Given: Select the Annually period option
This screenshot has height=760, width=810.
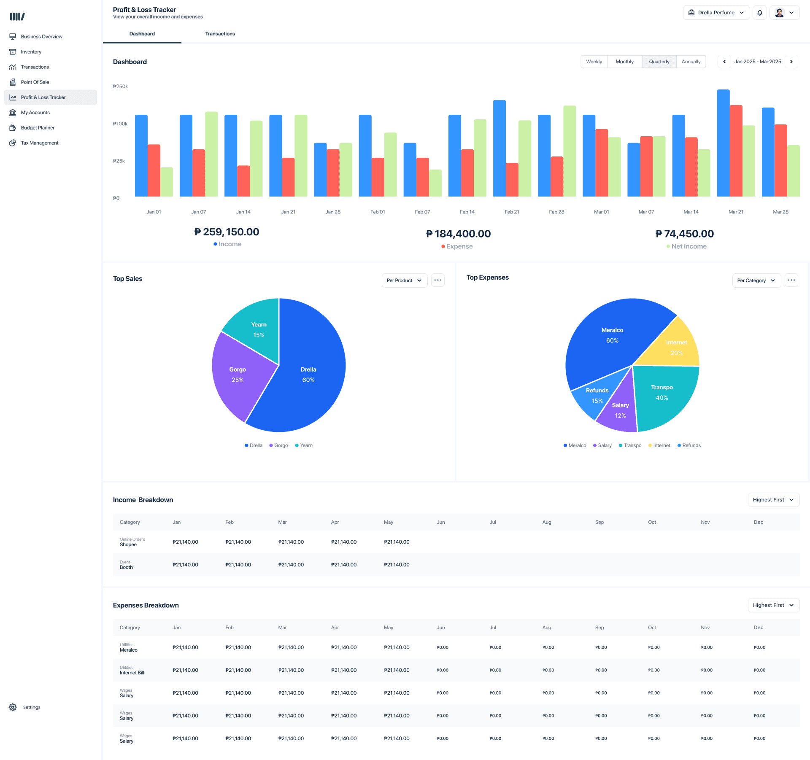Looking at the screenshot, I should pos(691,62).
